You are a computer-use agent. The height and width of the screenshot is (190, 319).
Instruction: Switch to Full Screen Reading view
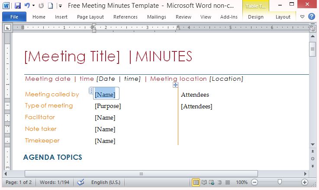tap(204, 182)
